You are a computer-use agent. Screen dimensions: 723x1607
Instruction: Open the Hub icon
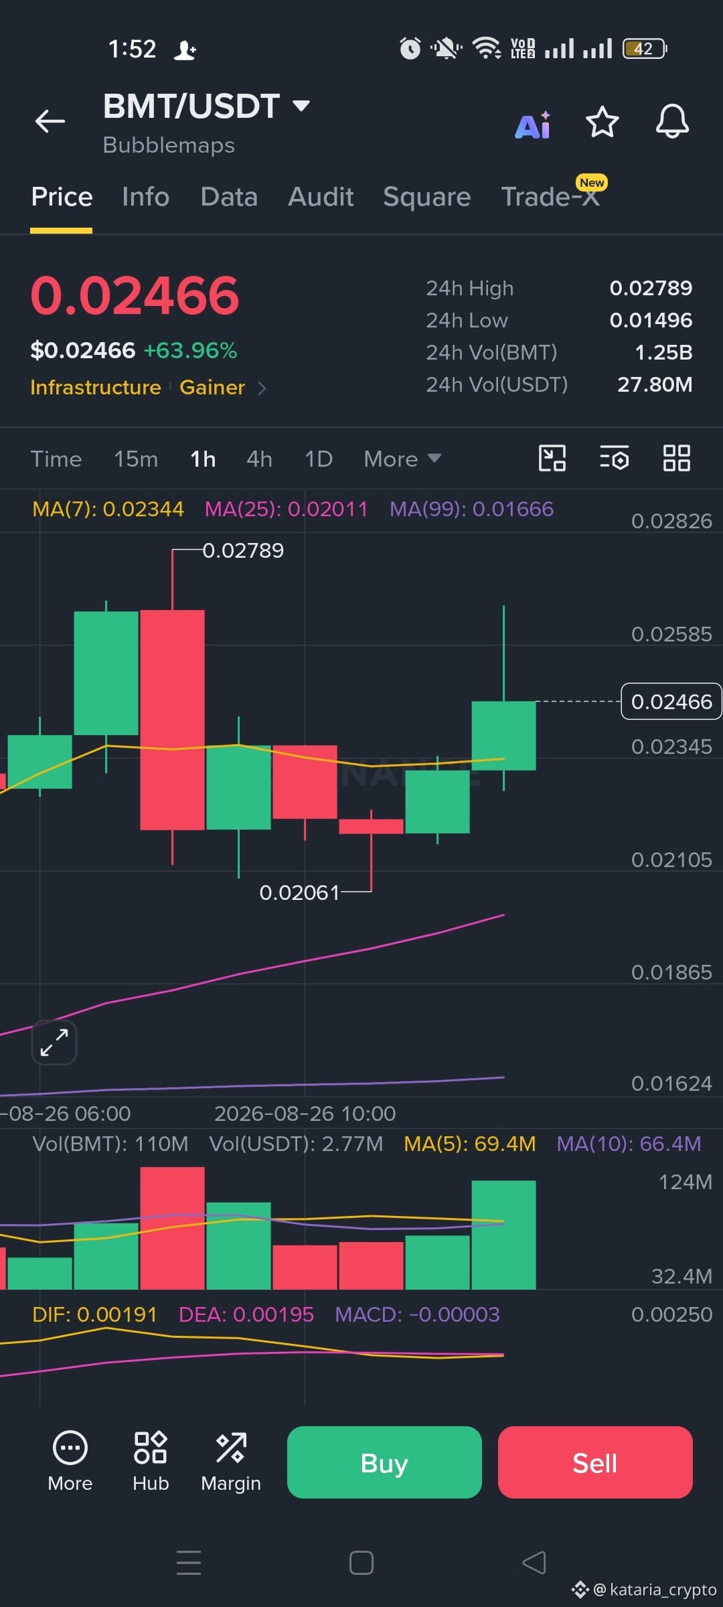[151, 1462]
